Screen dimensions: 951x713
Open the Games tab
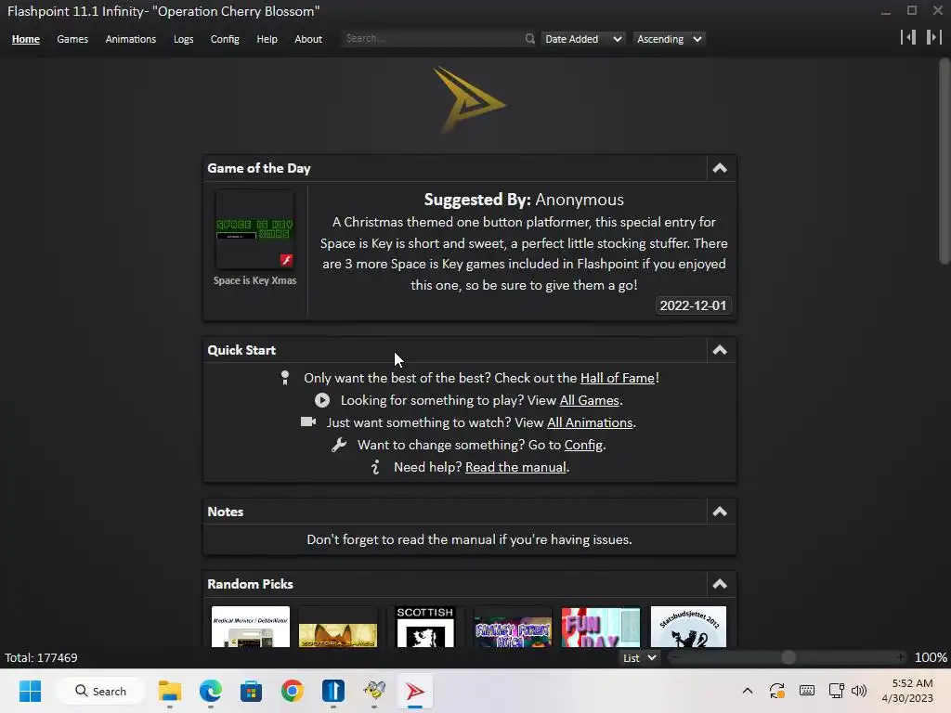pyautogui.click(x=72, y=39)
